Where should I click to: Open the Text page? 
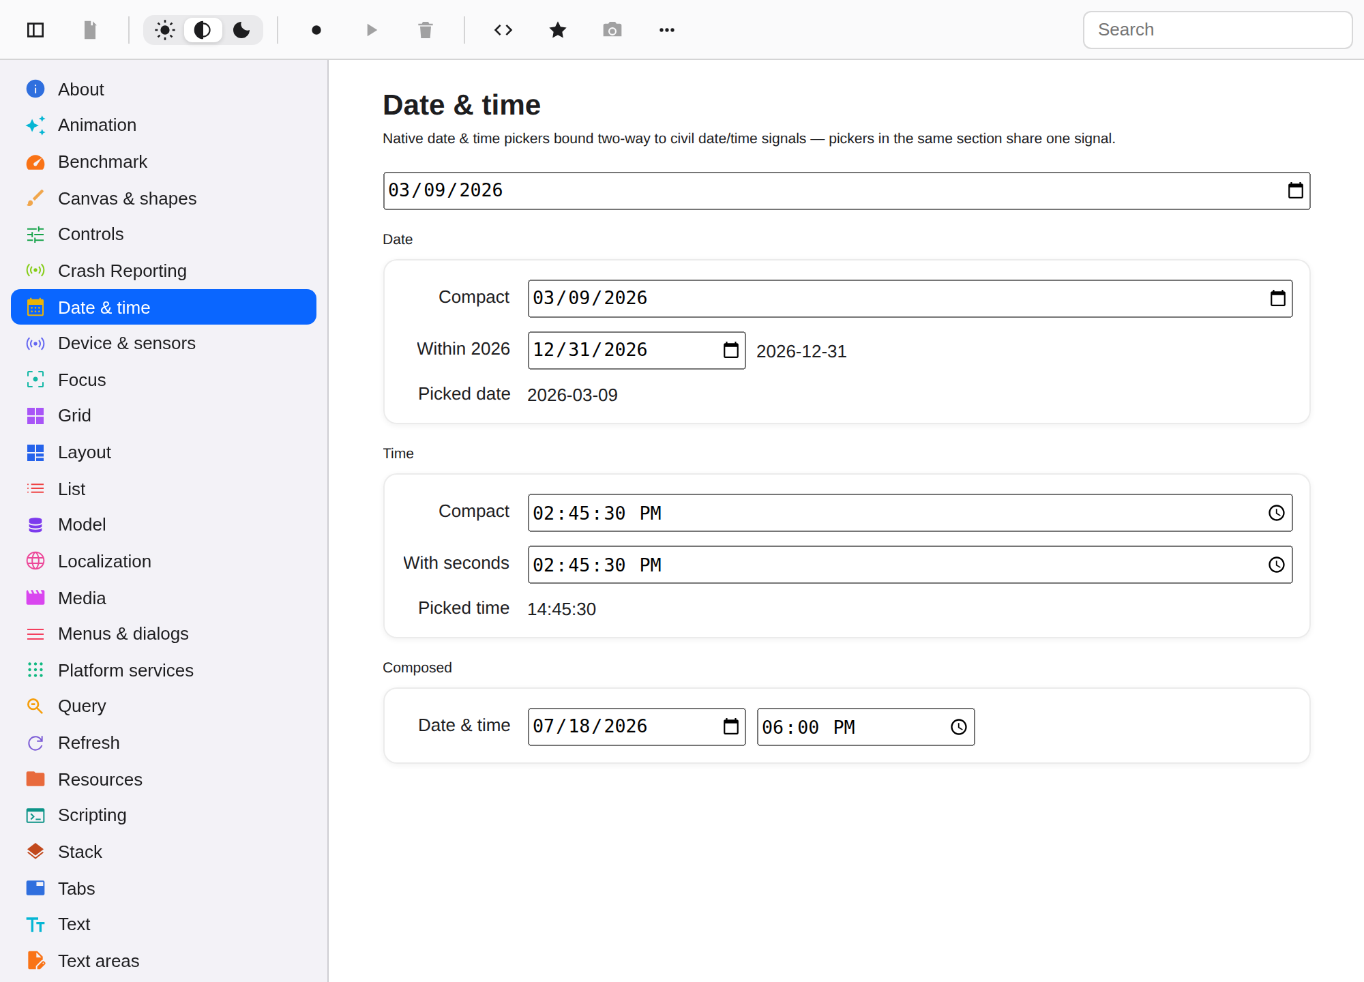coord(164,925)
